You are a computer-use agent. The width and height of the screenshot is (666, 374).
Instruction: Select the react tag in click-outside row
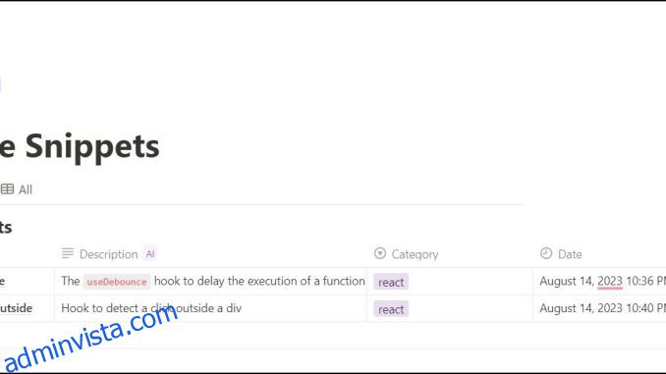391,309
